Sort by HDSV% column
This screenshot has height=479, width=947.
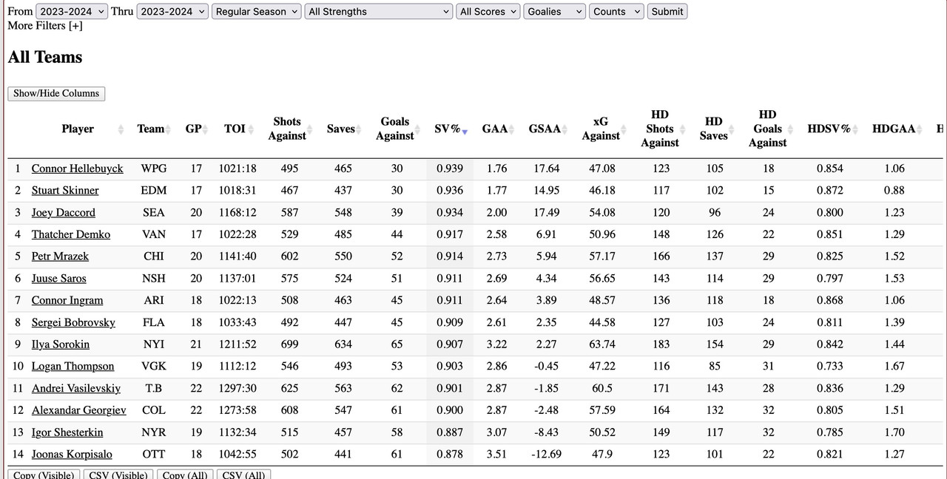(x=829, y=129)
